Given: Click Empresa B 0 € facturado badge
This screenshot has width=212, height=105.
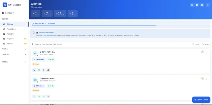Looking at the screenshot, I should point(39,86).
